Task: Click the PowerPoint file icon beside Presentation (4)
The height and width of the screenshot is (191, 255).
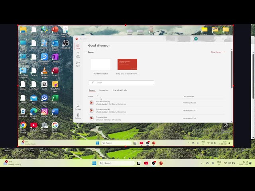Action: [x=92, y=111]
